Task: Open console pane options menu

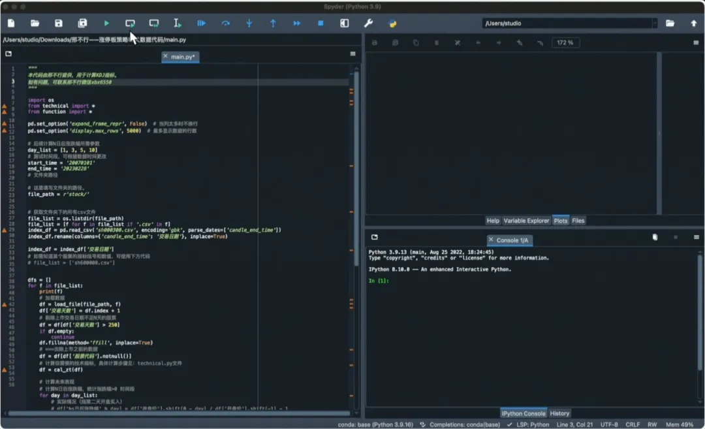Action: click(x=696, y=237)
